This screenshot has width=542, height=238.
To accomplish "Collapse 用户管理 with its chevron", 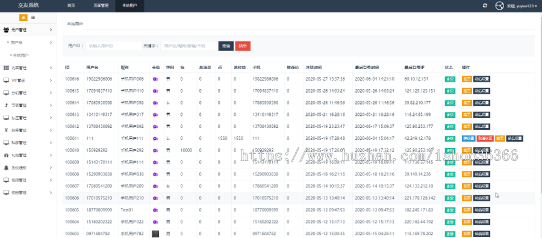I will coord(51,30).
